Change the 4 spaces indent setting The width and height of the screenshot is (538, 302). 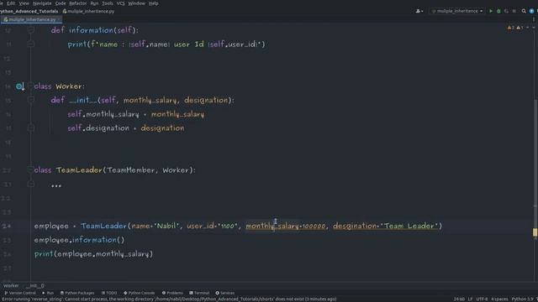499,299
